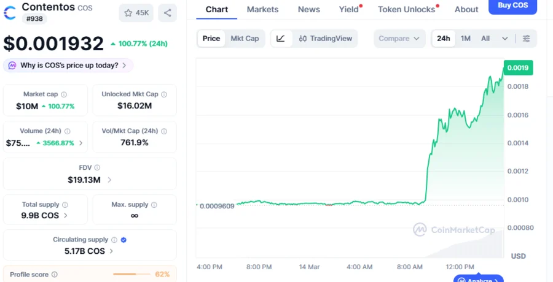Open the Compare dropdown

pos(399,38)
